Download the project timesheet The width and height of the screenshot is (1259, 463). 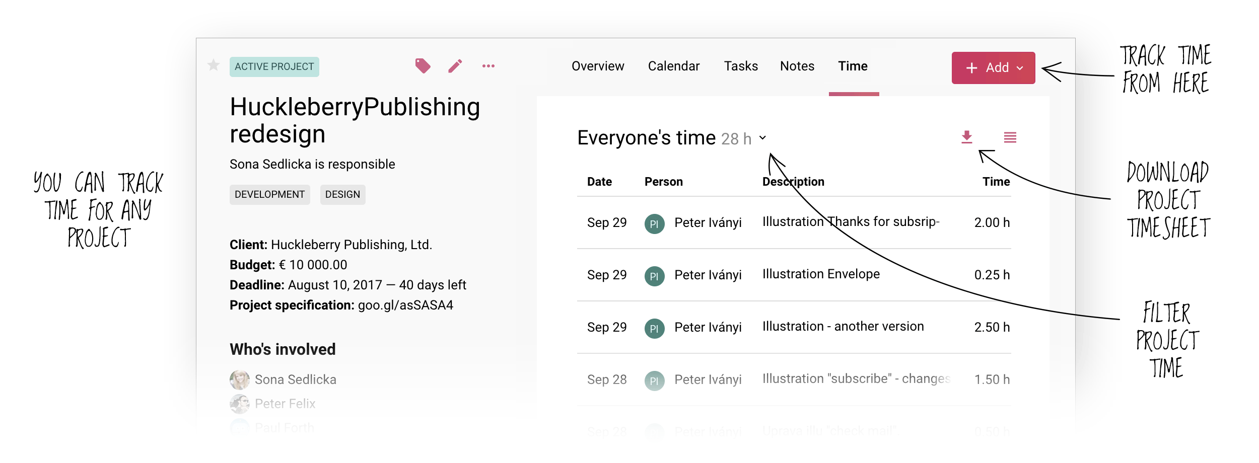[966, 137]
